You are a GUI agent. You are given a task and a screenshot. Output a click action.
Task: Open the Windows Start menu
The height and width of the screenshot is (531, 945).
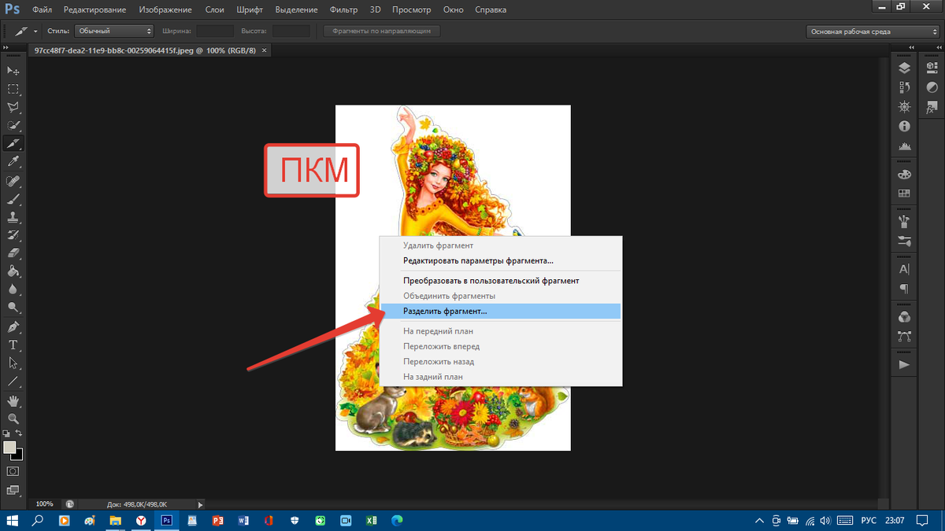pyautogui.click(x=13, y=521)
